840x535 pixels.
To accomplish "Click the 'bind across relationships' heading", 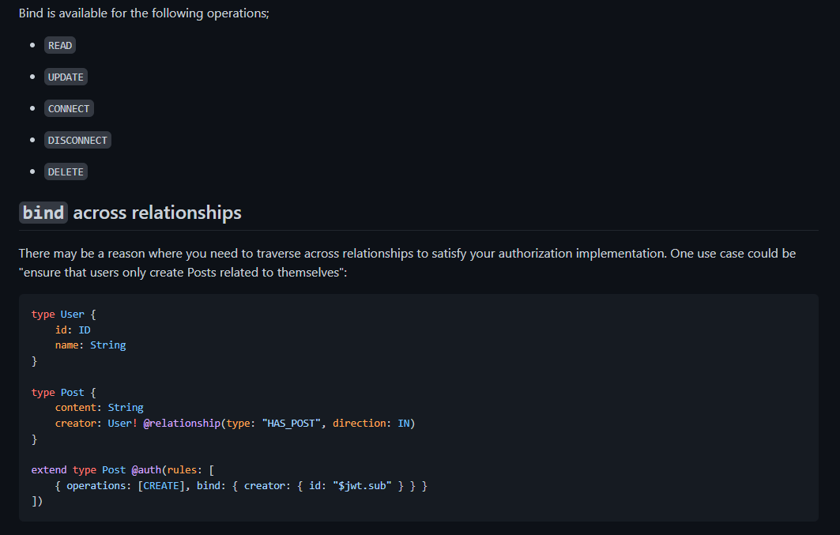I will point(130,213).
